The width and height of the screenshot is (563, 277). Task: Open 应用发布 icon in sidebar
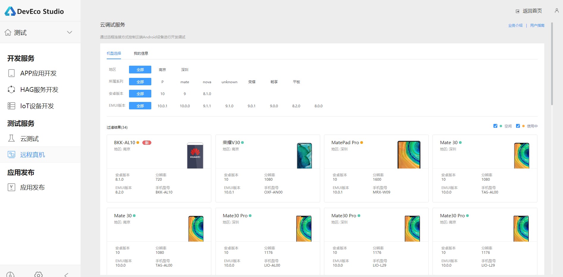tap(11, 187)
